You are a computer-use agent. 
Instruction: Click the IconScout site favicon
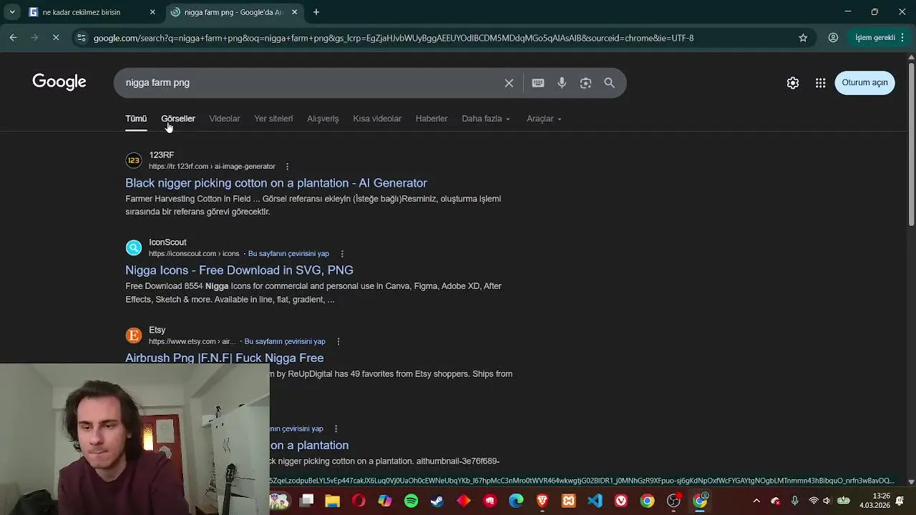pos(134,247)
